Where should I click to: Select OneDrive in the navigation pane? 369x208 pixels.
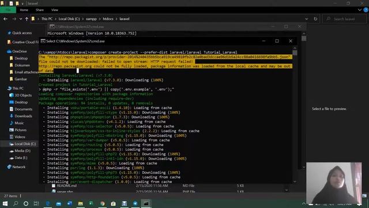point(17,51)
